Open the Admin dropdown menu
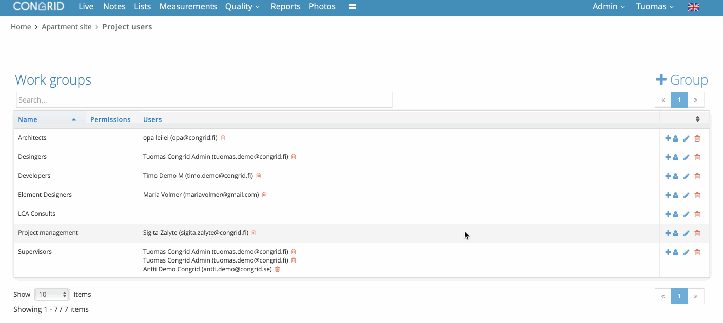This screenshot has height=323, width=723. [x=609, y=7]
